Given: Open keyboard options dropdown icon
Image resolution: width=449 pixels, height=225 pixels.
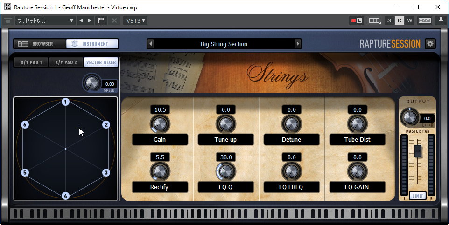Looking at the screenshot, I should (374, 20).
